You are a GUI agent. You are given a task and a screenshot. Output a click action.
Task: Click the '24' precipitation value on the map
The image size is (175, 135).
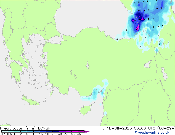click(x=144, y=20)
